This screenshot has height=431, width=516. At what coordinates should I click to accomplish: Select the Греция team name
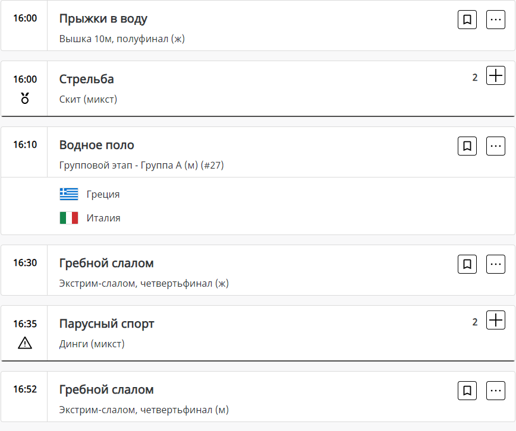coord(103,194)
